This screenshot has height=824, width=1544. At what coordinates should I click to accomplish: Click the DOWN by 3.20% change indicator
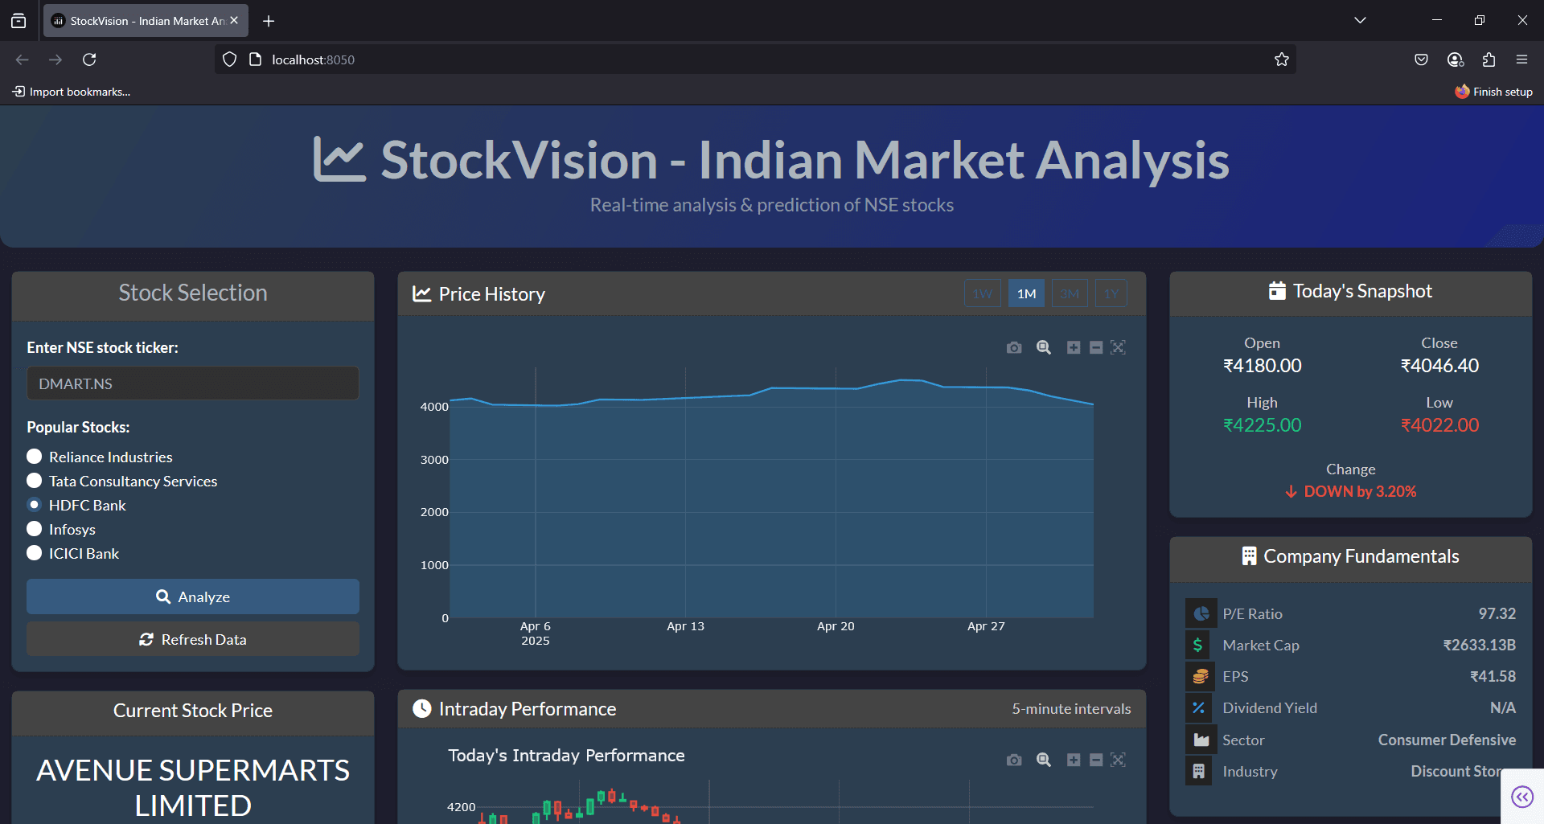click(1350, 491)
